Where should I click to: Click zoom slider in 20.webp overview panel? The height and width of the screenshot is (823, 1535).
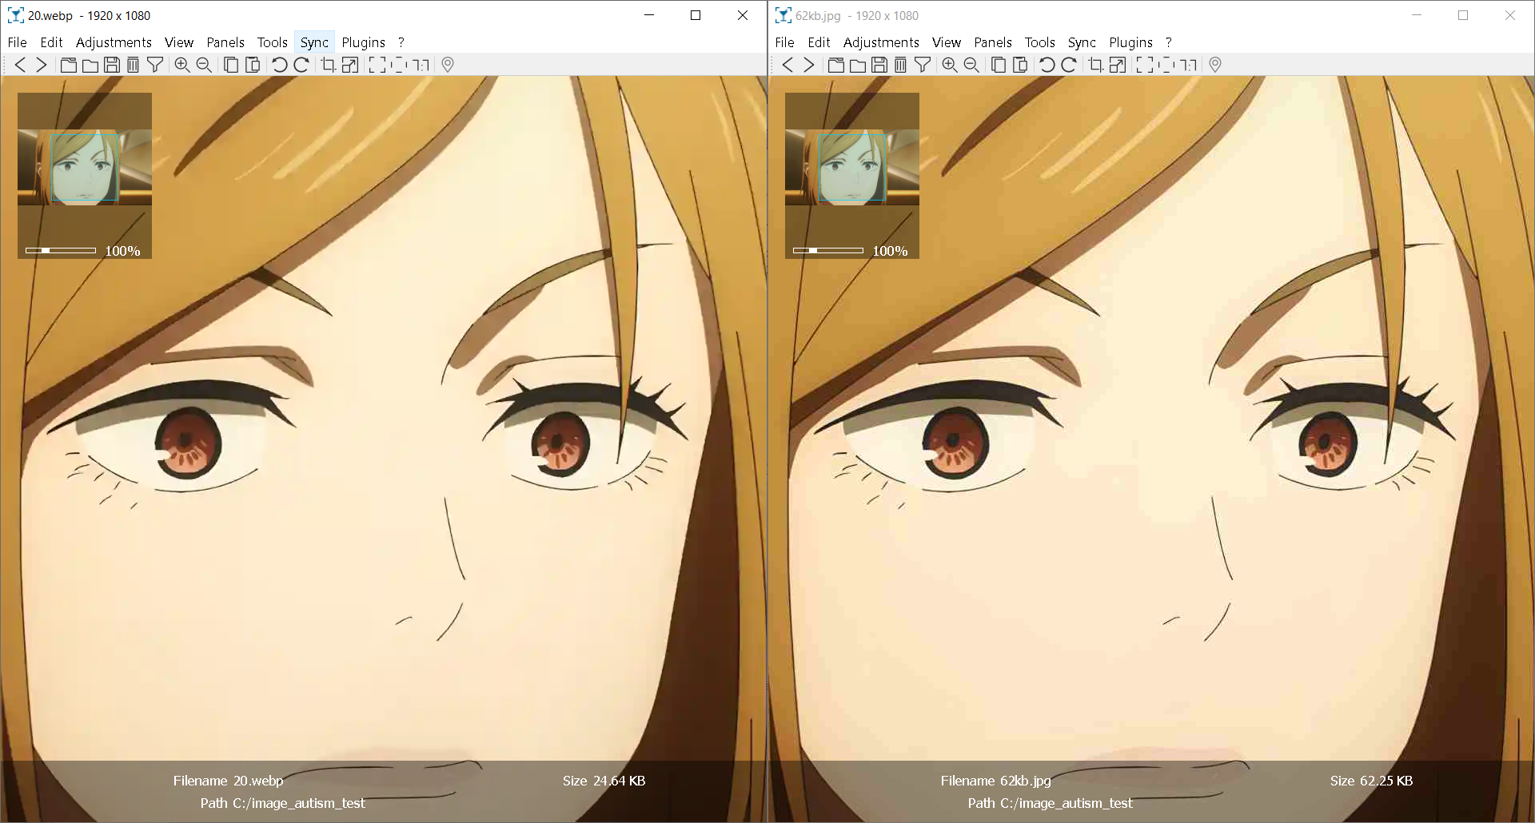[61, 250]
